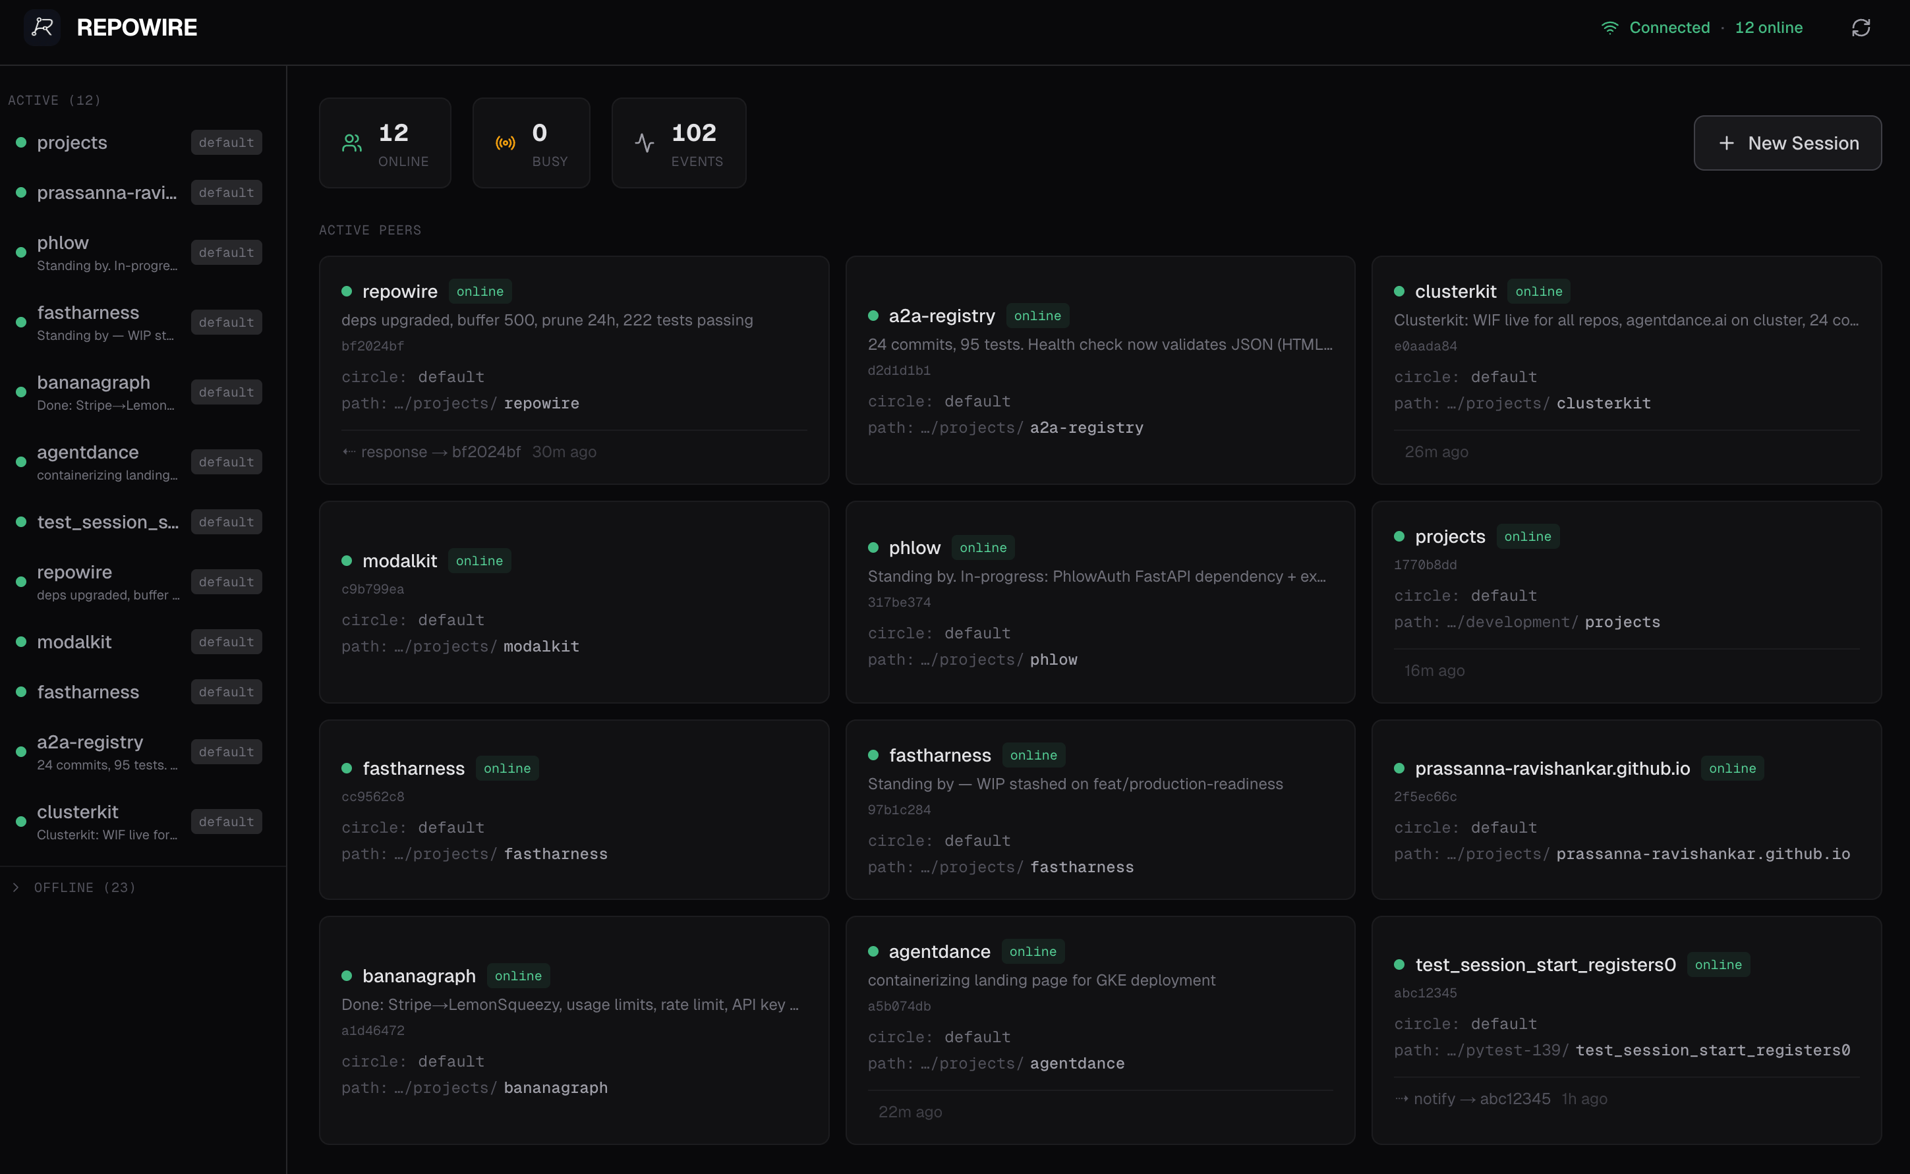1910x1174 pixels.
Task: Click the orange busy broadcast icon
Action: pos(506,142)
